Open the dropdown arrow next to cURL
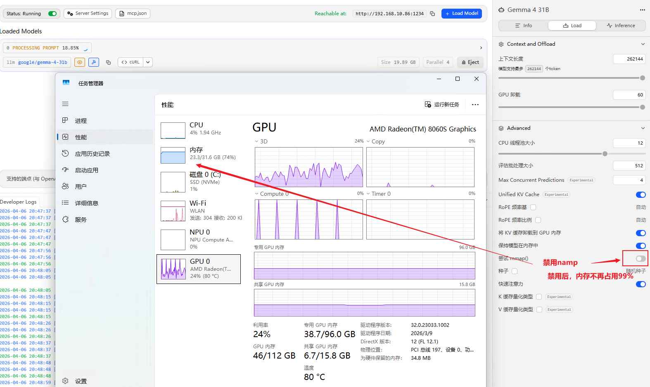The height and width of the screenshot is (387, 650). click(148, 62)
